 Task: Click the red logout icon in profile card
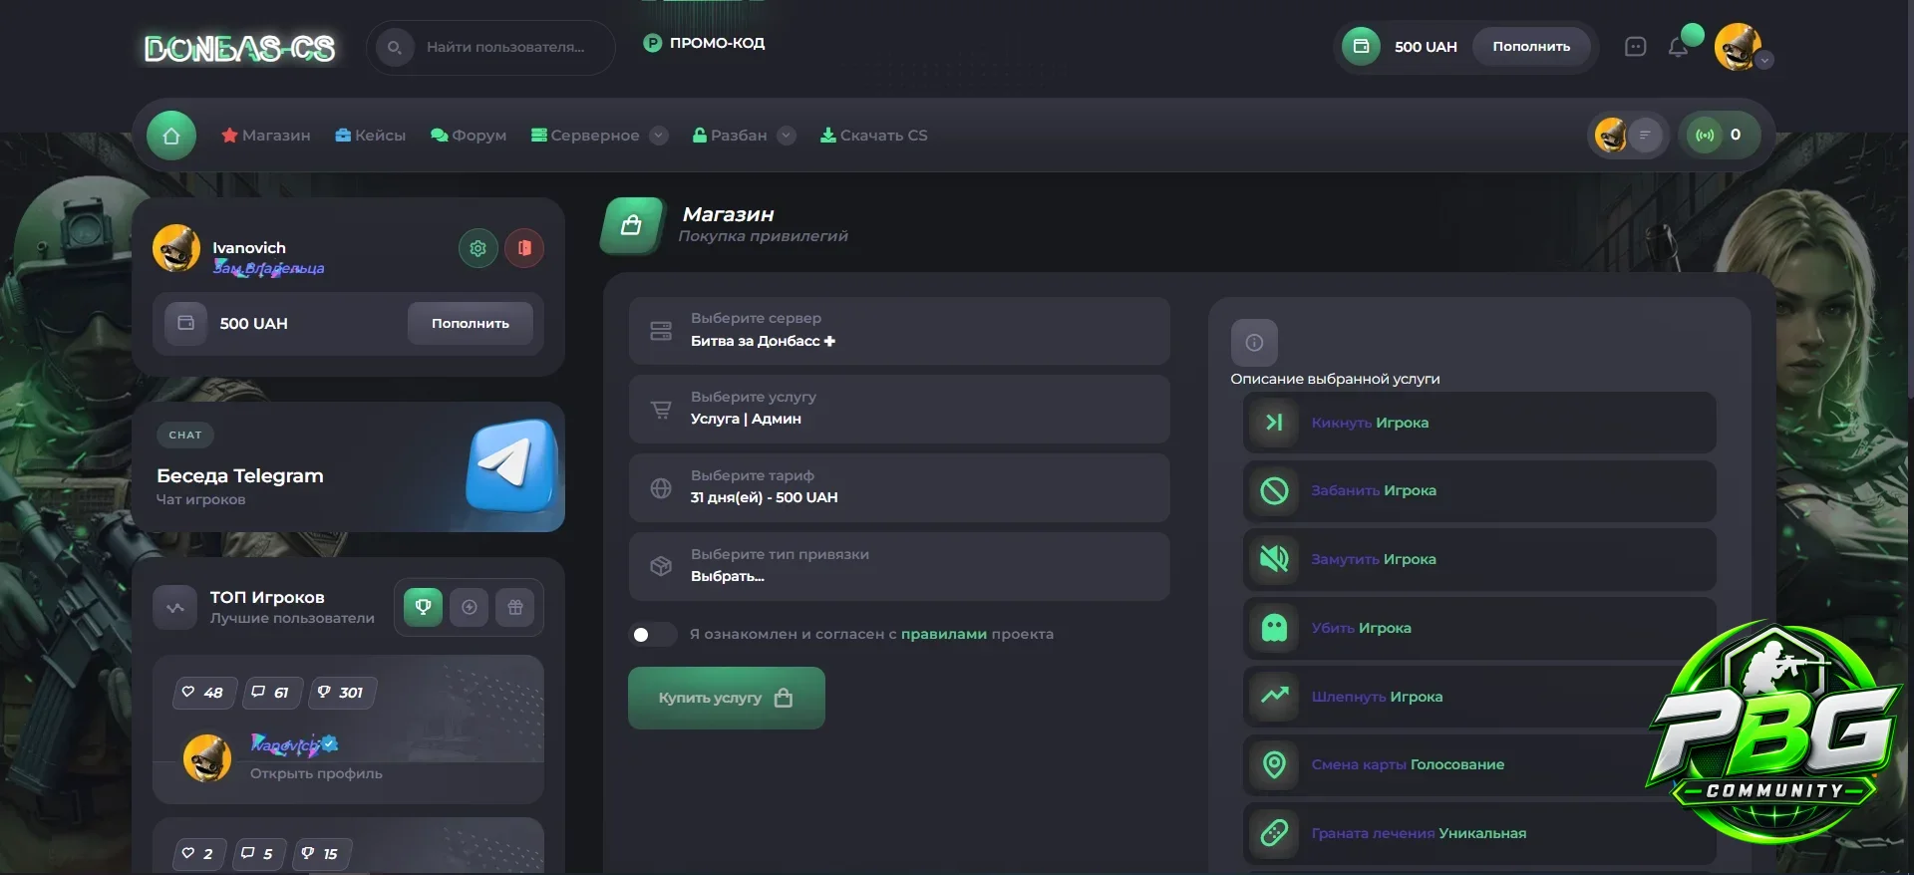pyautogui.click(x=524, y=248)
